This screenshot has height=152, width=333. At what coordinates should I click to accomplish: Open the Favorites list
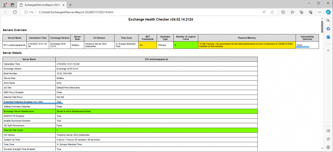[292, 12]
